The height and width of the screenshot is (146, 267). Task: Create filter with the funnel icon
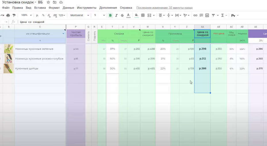point(213,15)
